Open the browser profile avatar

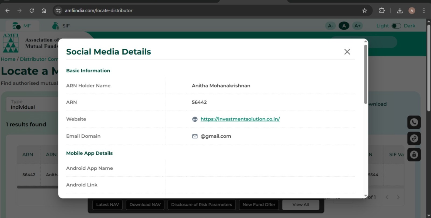coord(412,10)
